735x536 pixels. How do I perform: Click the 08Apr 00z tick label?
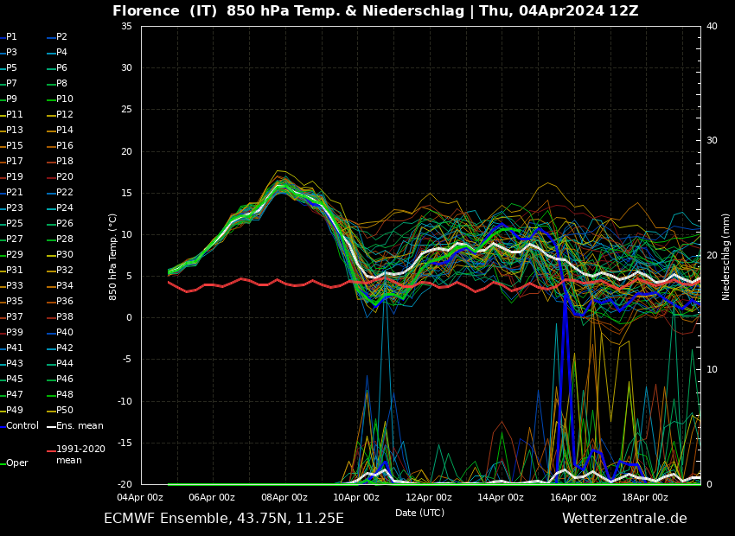click(x=284, y=497)
